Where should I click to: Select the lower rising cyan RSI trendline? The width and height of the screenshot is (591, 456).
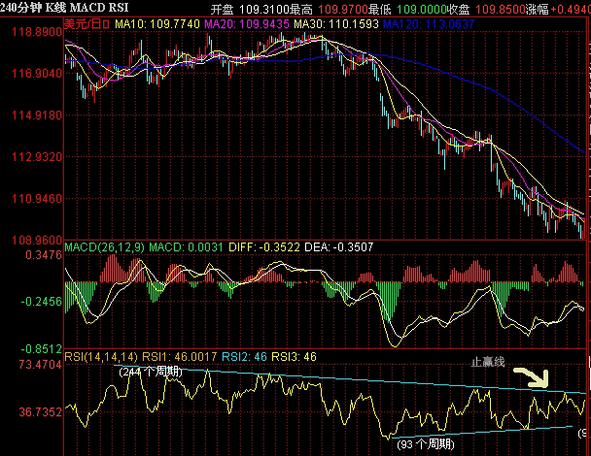point(482,432)
